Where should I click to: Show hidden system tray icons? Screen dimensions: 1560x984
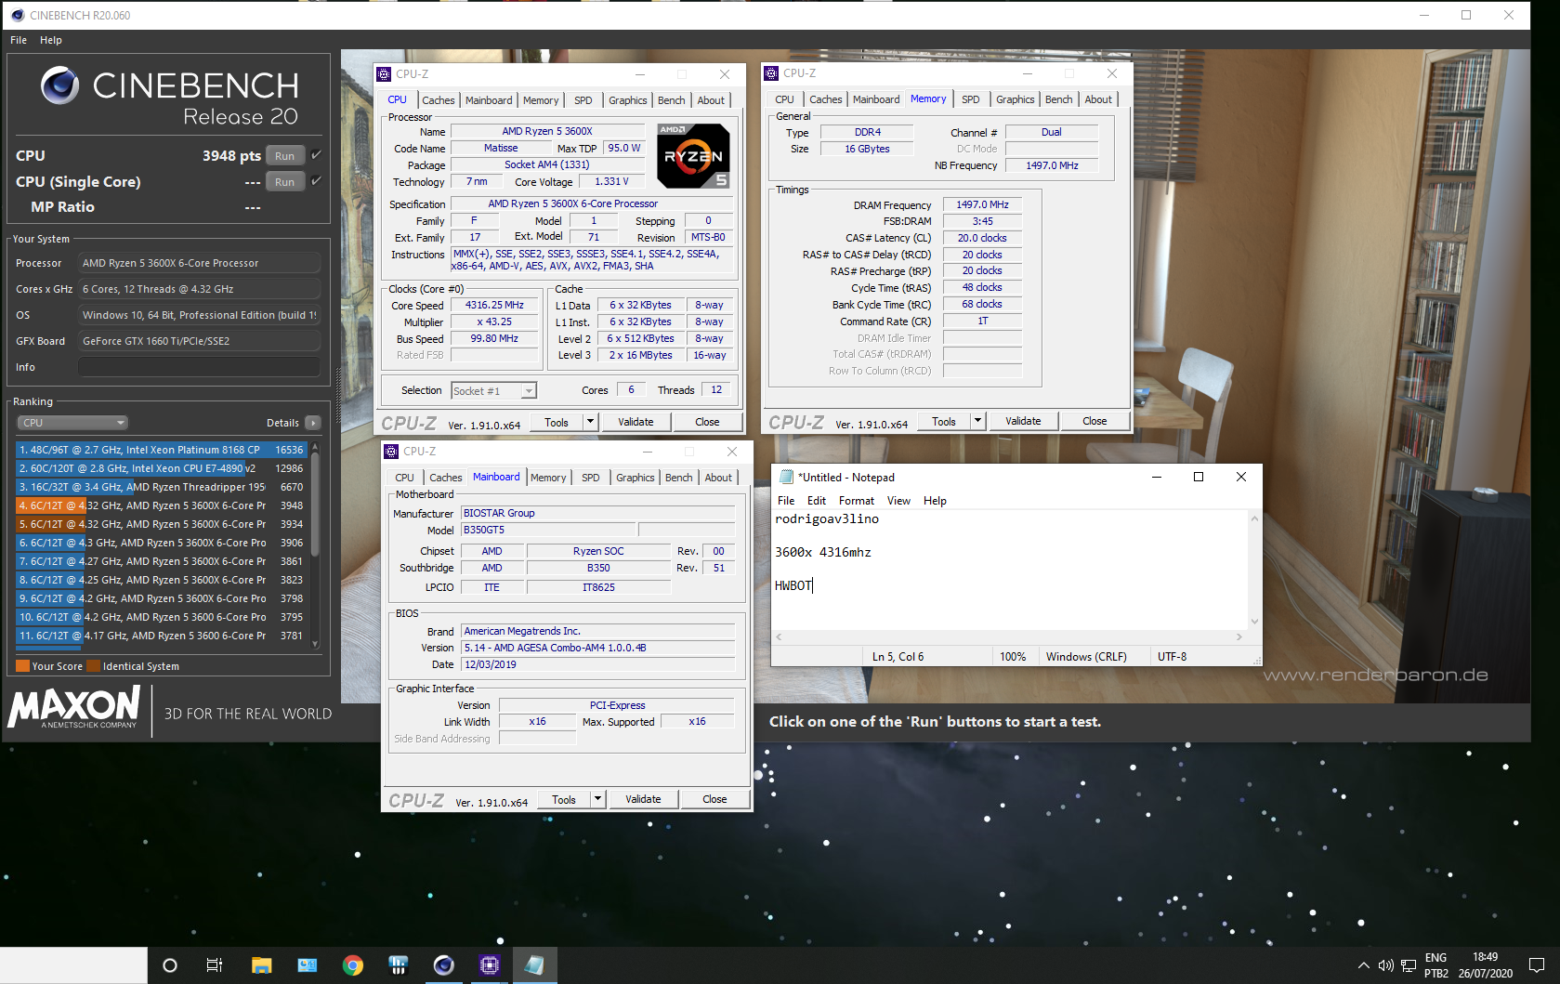pyautogui.click(x=1363, y=965)
